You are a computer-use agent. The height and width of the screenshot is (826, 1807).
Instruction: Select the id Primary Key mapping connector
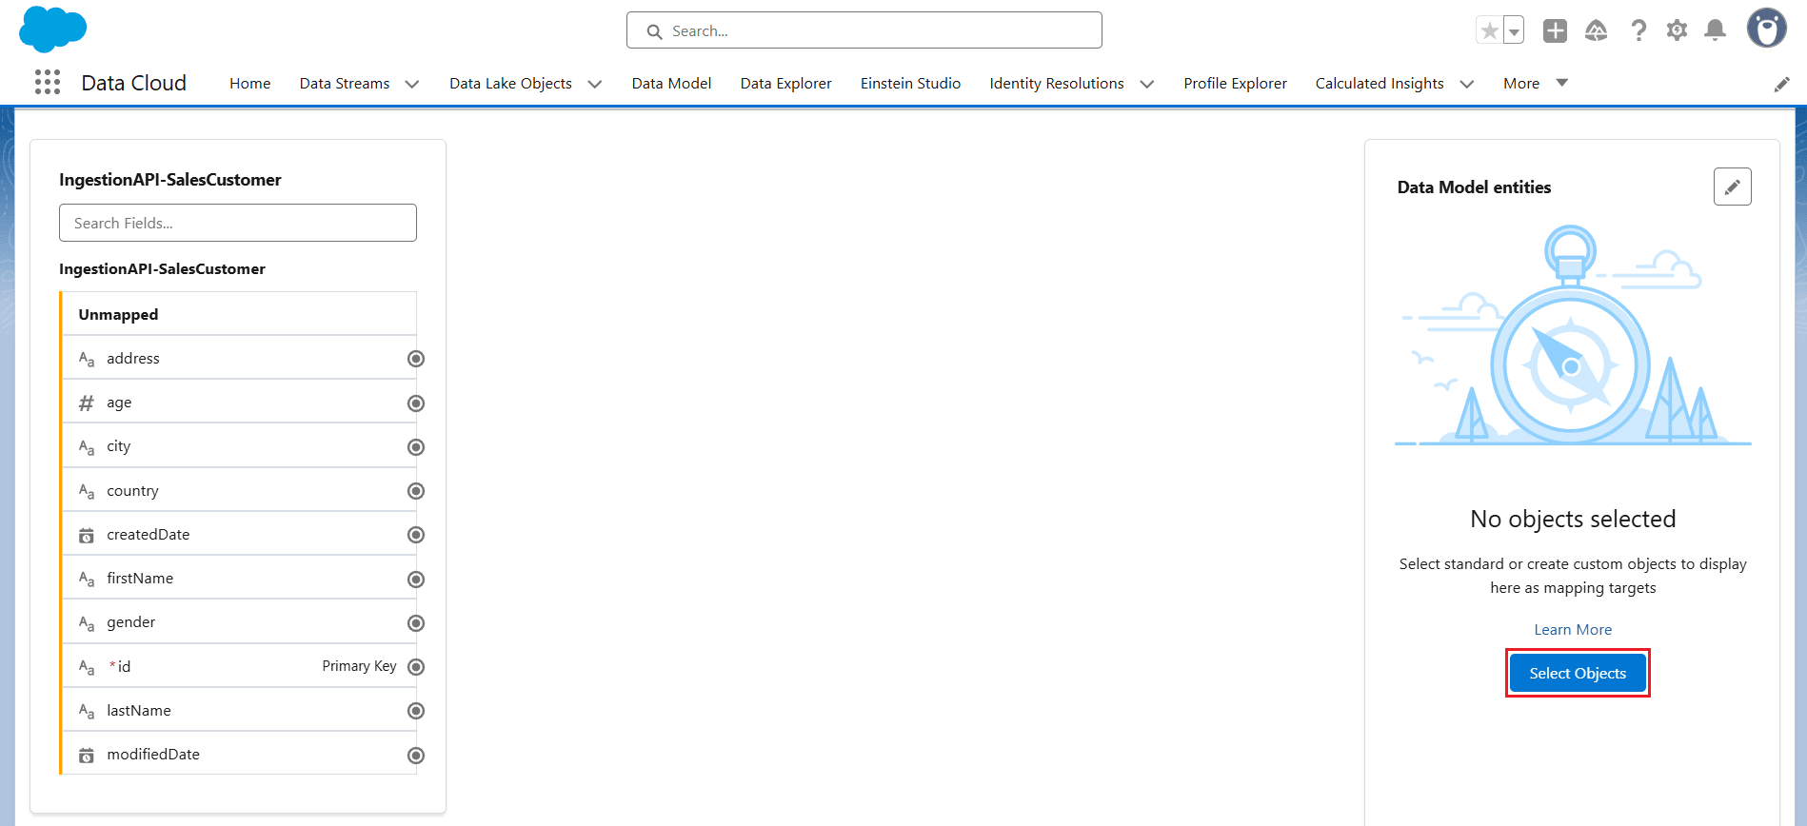tap(416, 667)
